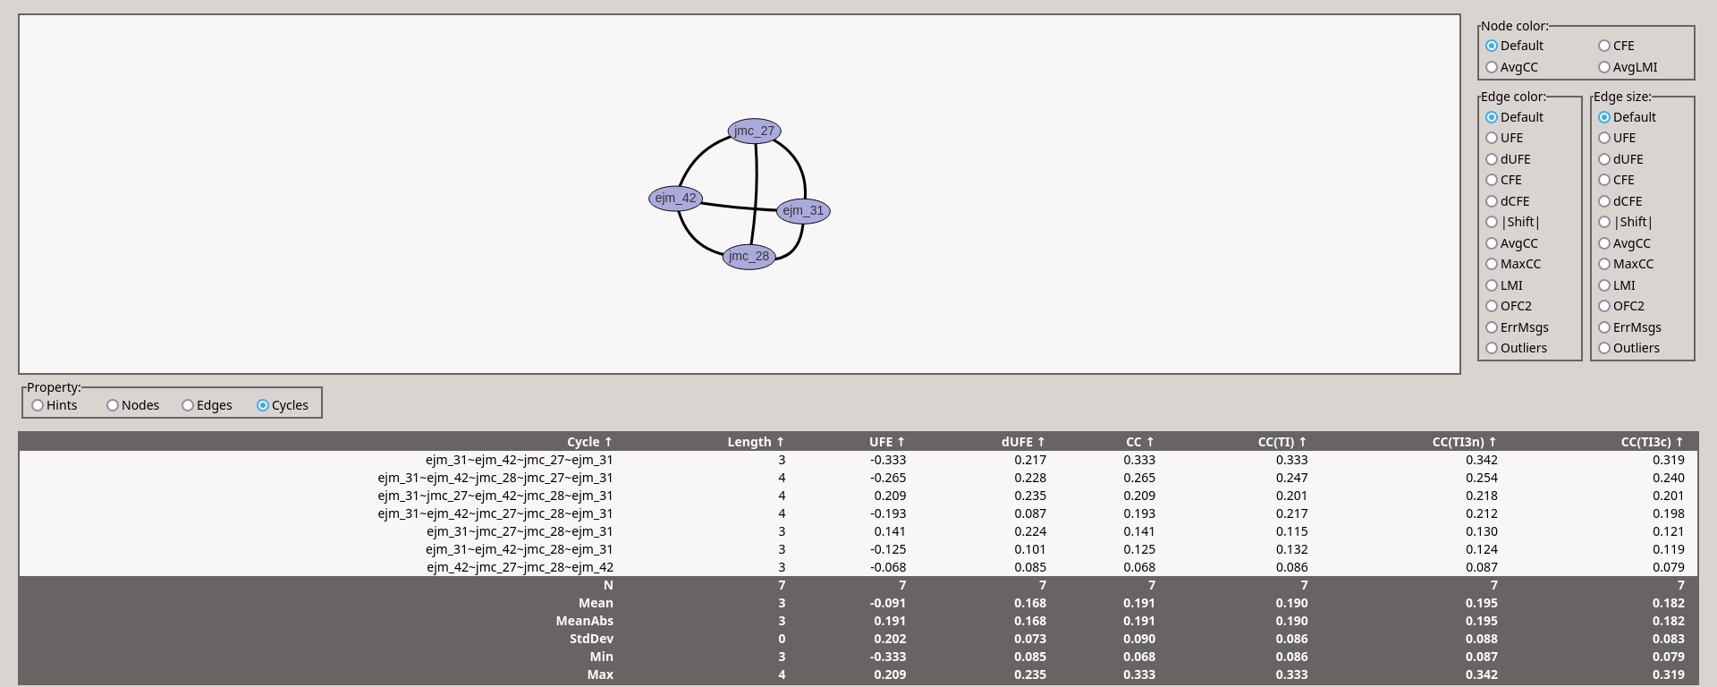This screenshot has height=687, width=1717.
Task: Show the Edges property table
Action: click(x=189, y=405)
